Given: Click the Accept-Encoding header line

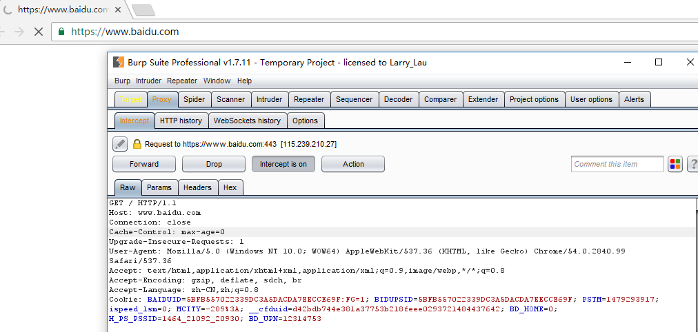Looking at the screenshot, I should 206,280.
